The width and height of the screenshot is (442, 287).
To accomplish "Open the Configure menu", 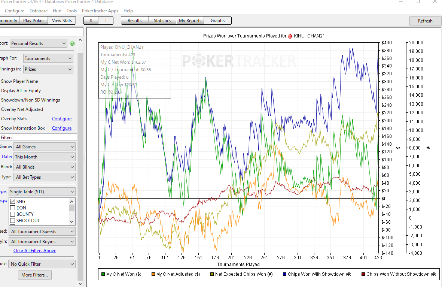I will (x=15, y=11).
